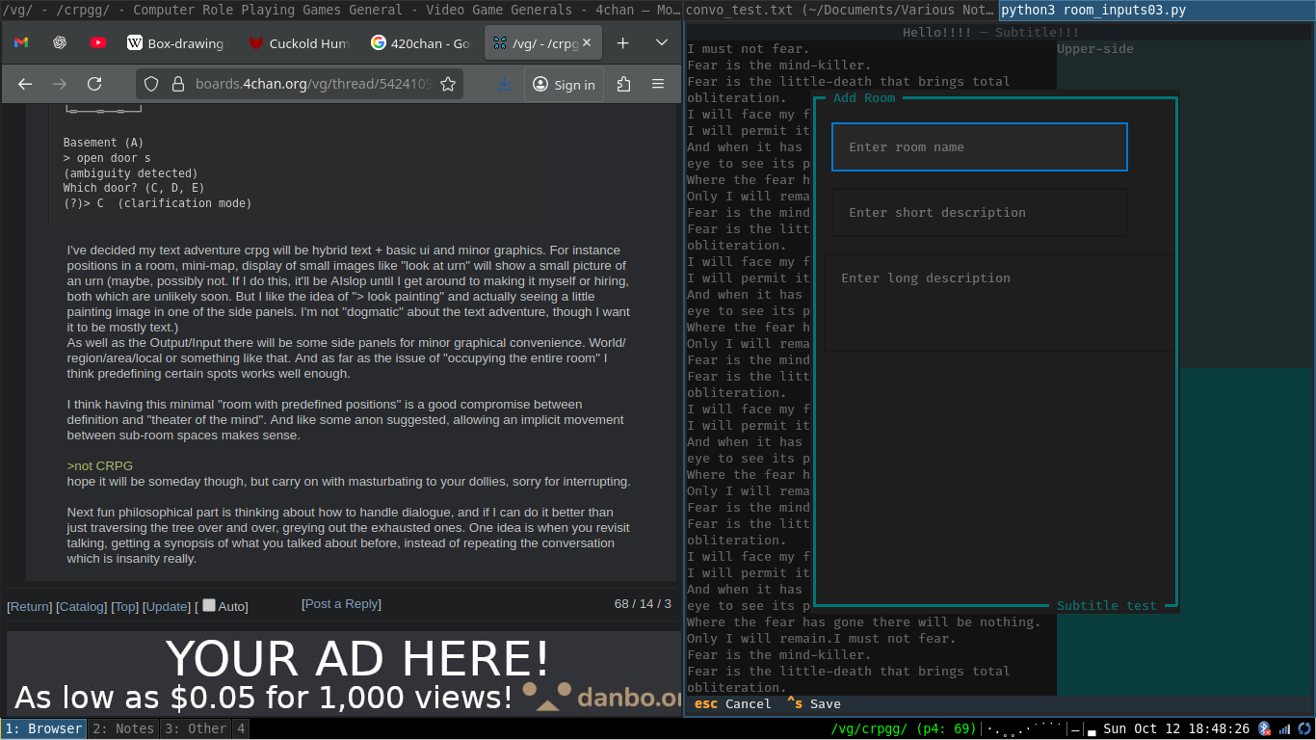Screen dimensions: 1316x740
Task: Click the Enter long description text area
Action: pos(999,302)
